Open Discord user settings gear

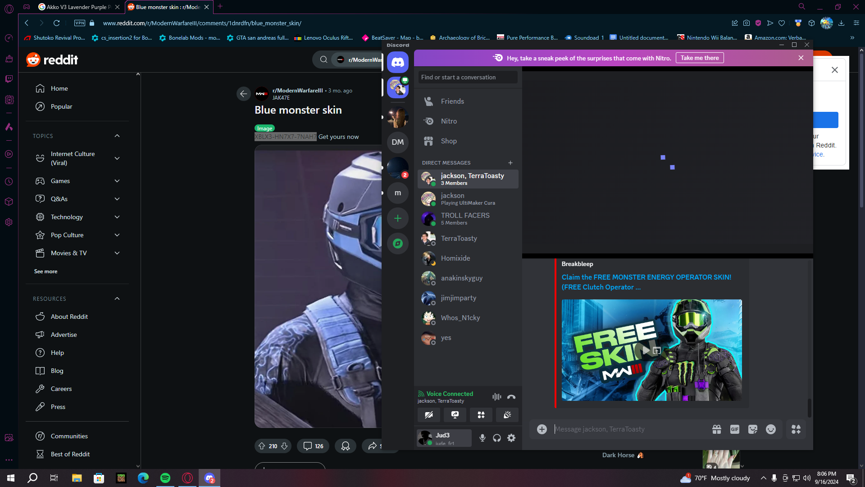pyautogui.click(x=511, y=438)
